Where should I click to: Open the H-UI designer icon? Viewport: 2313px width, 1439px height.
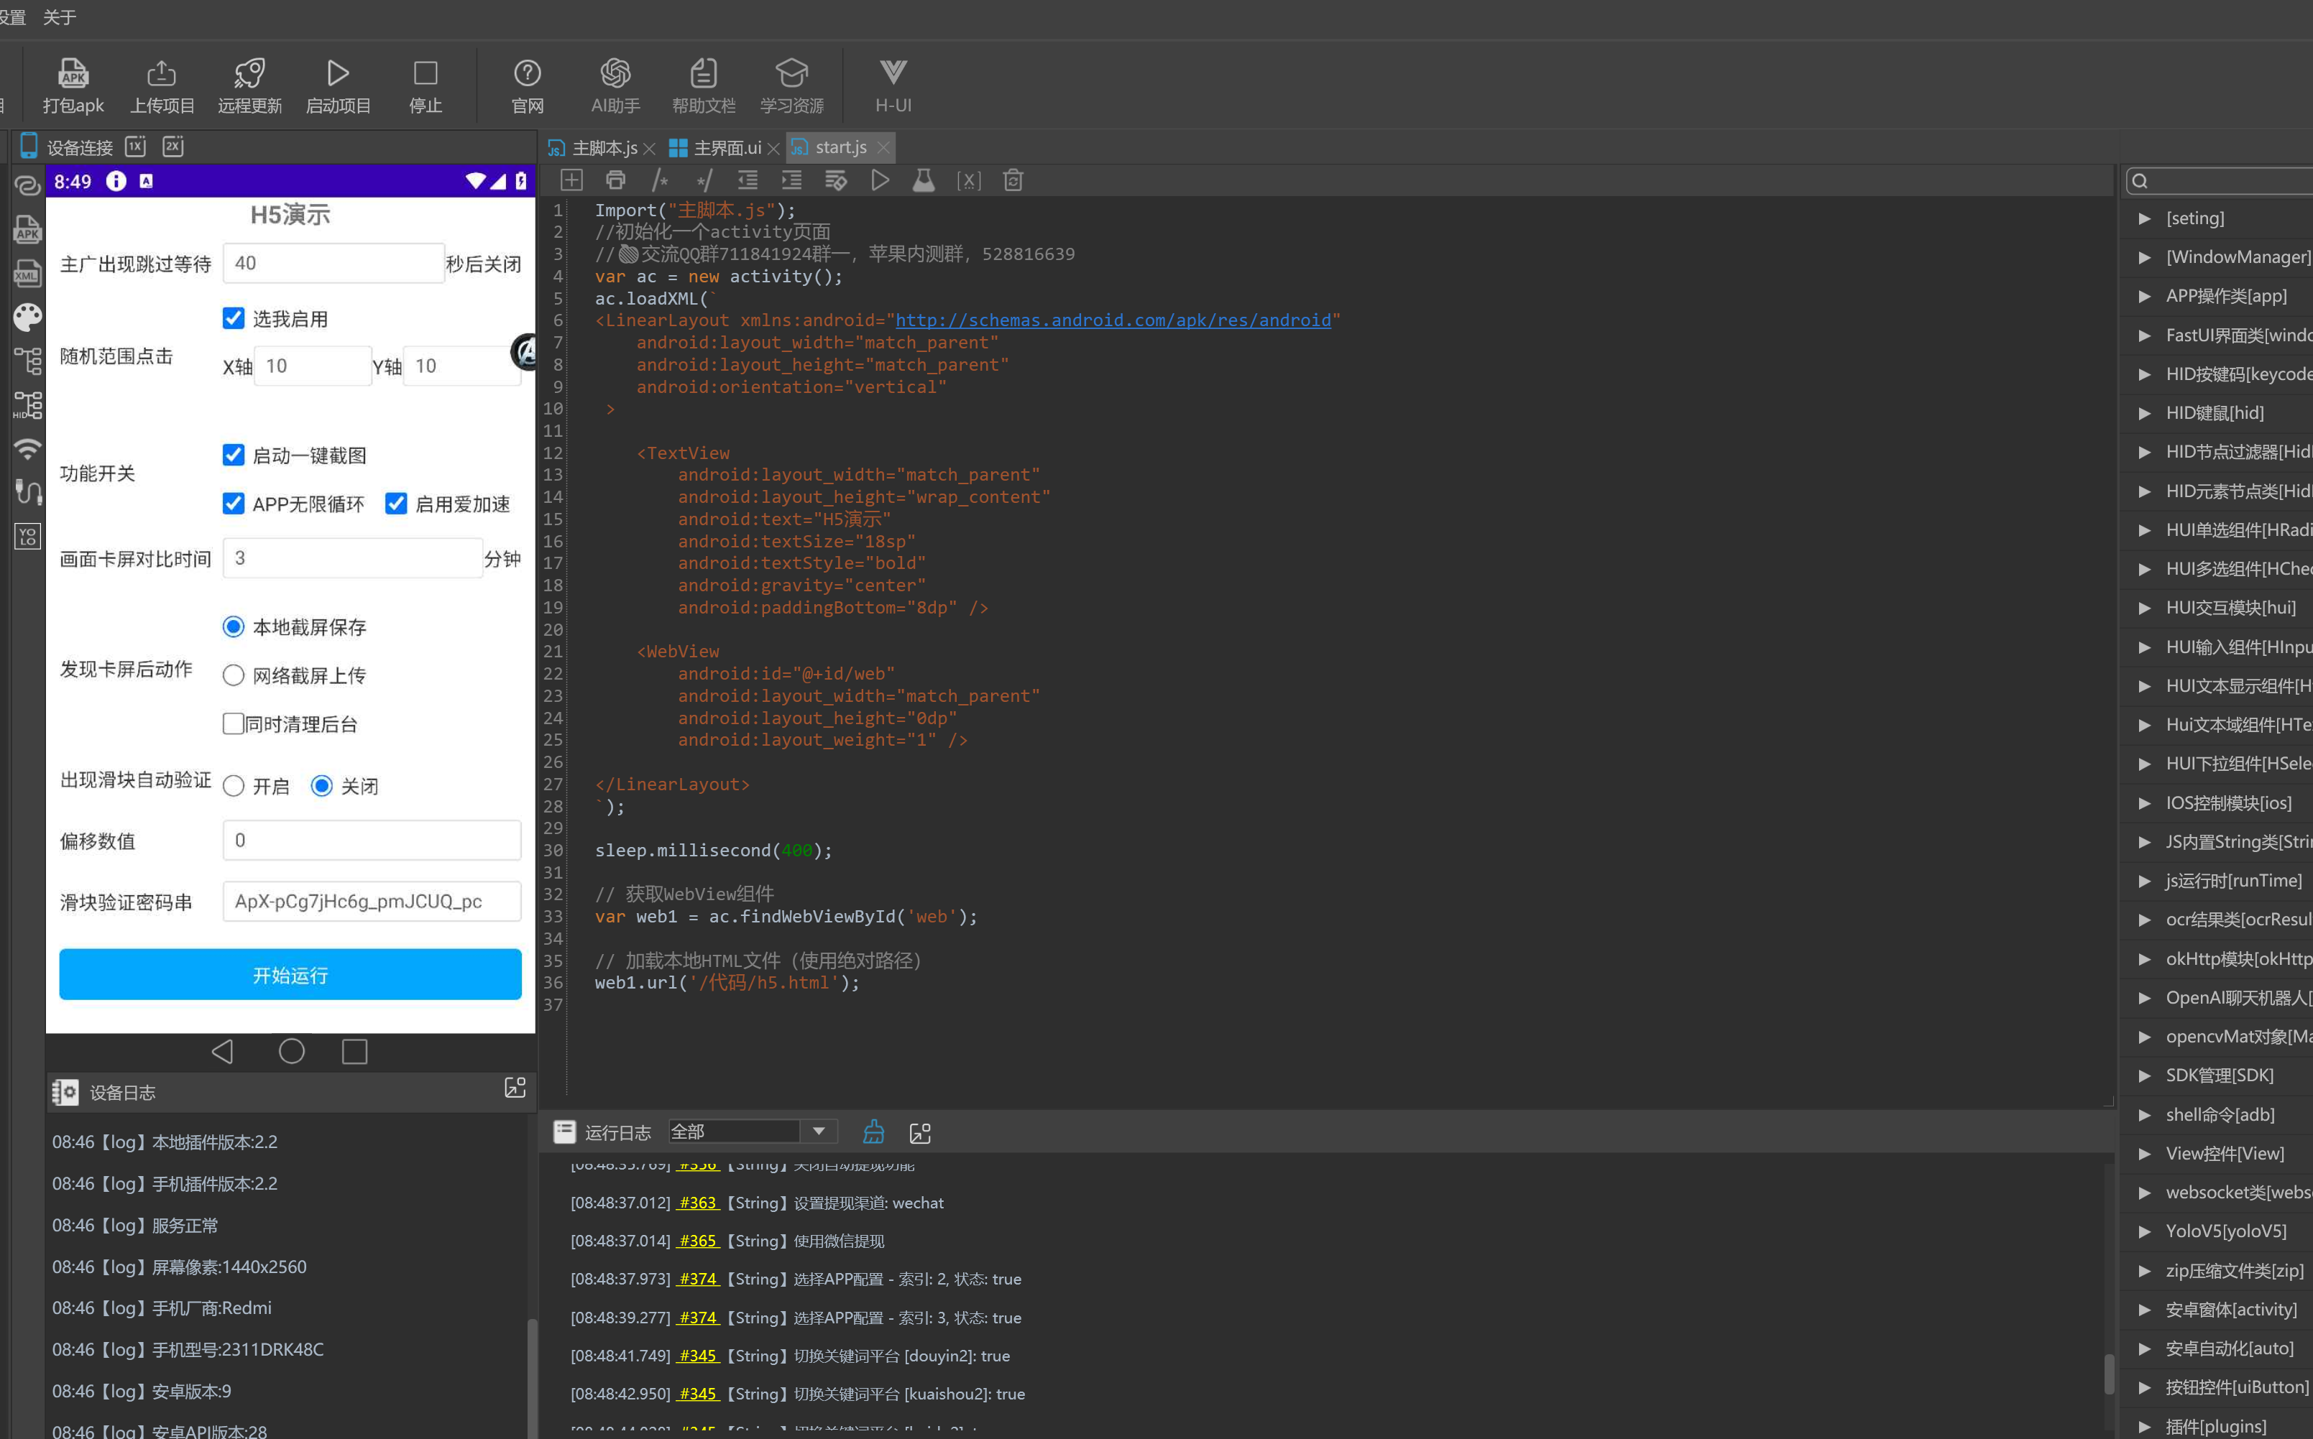[892, 74]
